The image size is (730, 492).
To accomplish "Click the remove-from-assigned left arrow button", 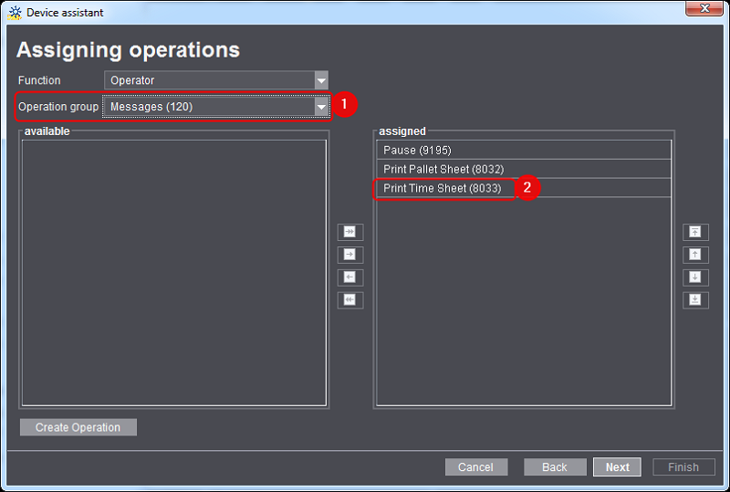I will point(350,277).
